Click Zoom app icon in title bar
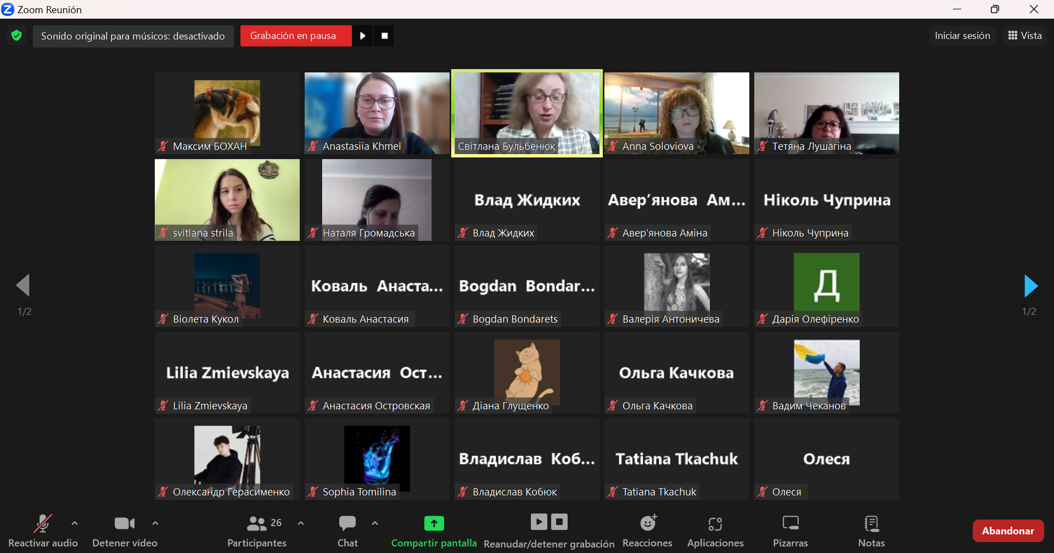 8,9
